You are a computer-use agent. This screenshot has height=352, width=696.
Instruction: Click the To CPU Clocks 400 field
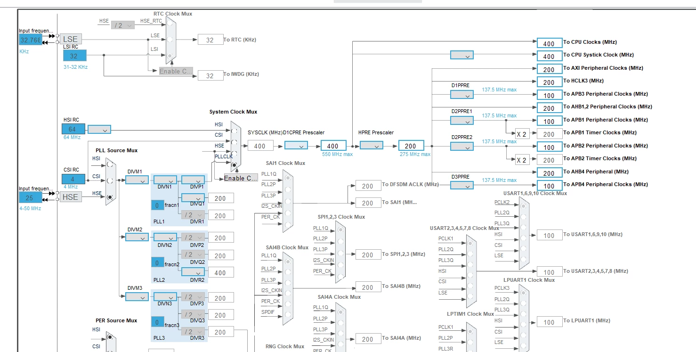tap(550, 43)
